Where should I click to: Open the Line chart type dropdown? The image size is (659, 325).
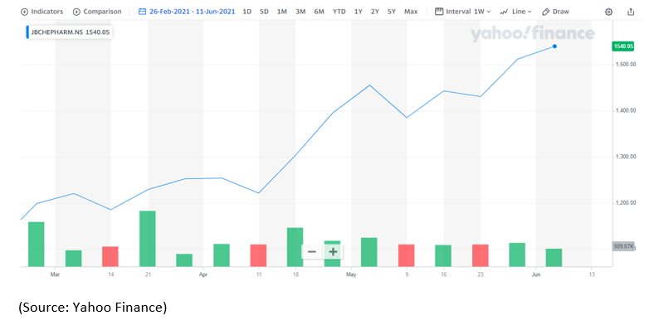(x=515, y=12)
